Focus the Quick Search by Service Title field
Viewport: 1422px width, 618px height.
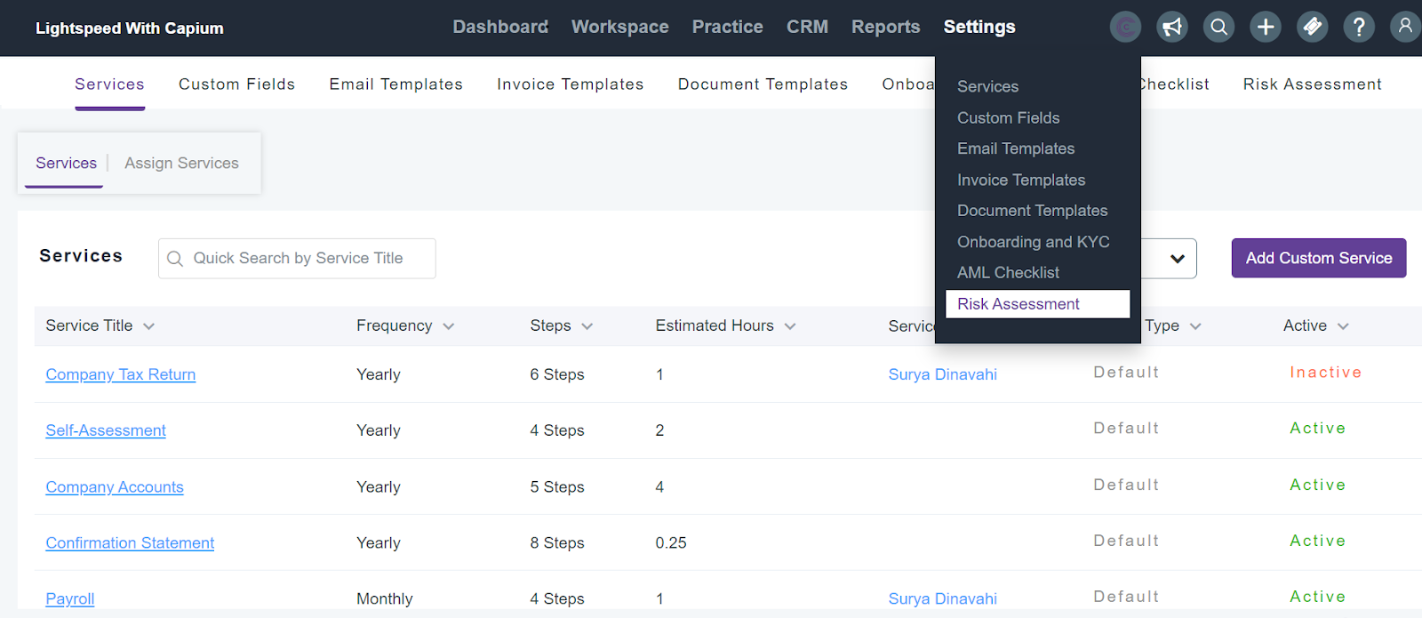click(297, 259)
